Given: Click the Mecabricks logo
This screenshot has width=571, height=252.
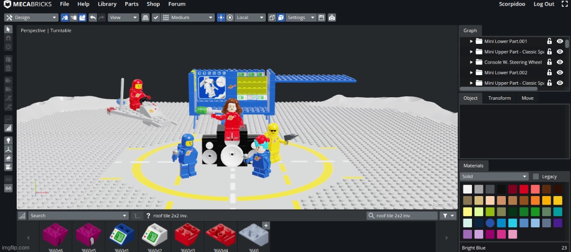Looking at the screenshot, I should [x=28, y=4].
